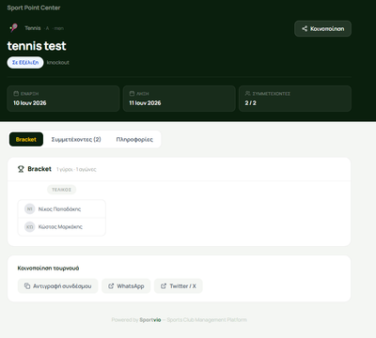
Task: Select player Νίκος Παπαδάκης in the bracket
Action: pyautogui.click(x=62, y=208)
